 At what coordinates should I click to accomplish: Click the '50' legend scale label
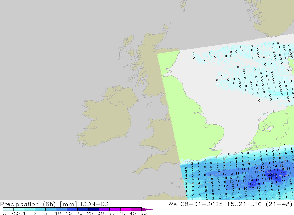click(x=143, y=213)
